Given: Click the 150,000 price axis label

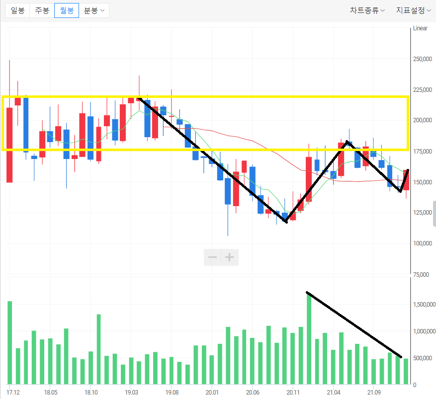Looking at the screenshot, I should tap(423, 182).
